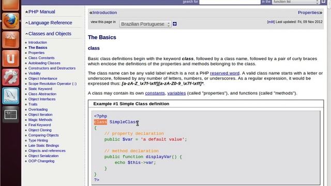This screenshot has height=186, width=331.
Task: Go to previous page Introduction link
Action: click(104, 12)
